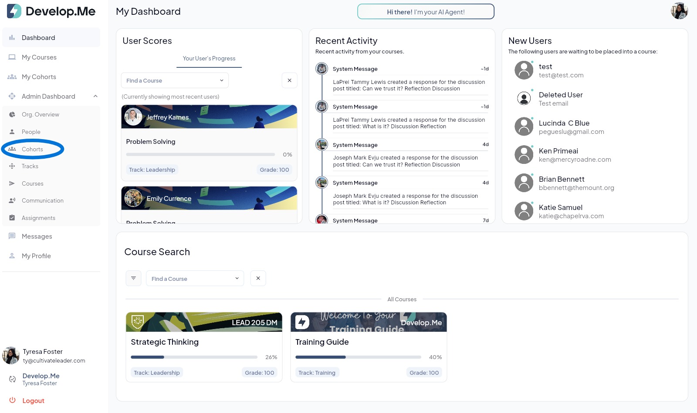
Task: Clear the Course Search selection
Action: [258, 278]
